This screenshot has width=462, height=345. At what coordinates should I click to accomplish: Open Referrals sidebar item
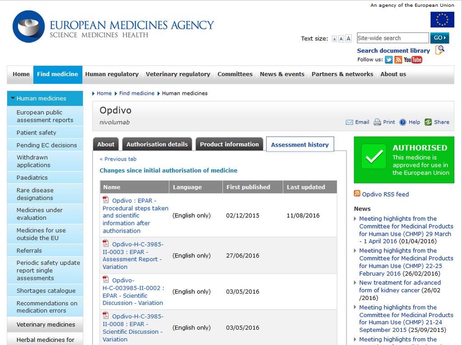click(x=45, y=250)
